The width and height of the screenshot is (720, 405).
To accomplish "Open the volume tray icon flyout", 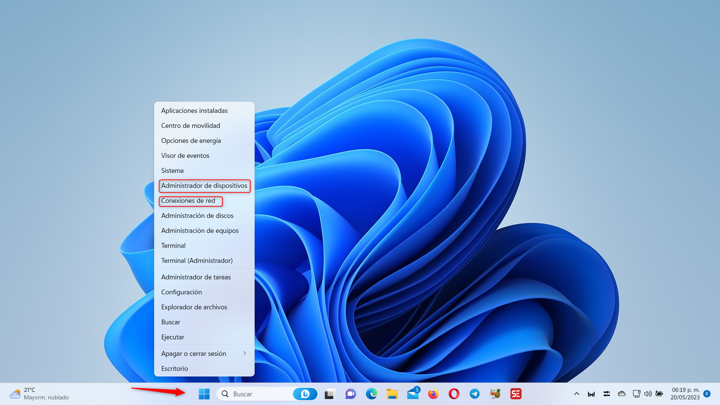I will pos(648,394).
